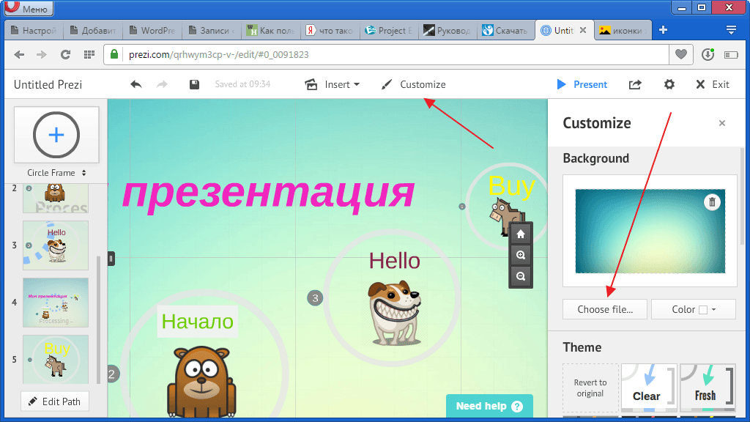Save the prezi using the floppy disk icon

194,84
